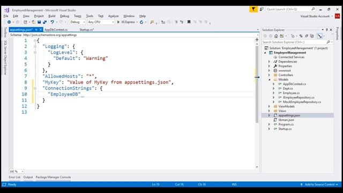Collapse the ConnectionStrings block on line 9
343x193 pixels.
[35, 88]
